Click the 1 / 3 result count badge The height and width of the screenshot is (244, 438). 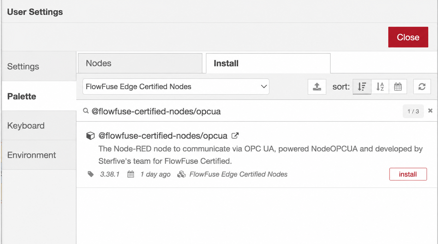[x=413, y=111]
